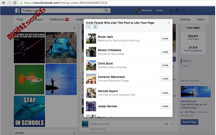The width and height of the screenshot is (216, 135).
Task: Open the Page tab
Action: pos(20,20)
